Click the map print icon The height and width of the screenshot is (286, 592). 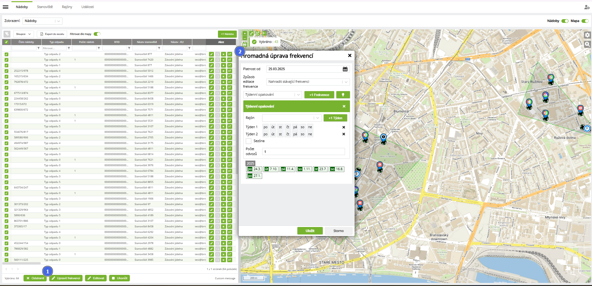245,44
